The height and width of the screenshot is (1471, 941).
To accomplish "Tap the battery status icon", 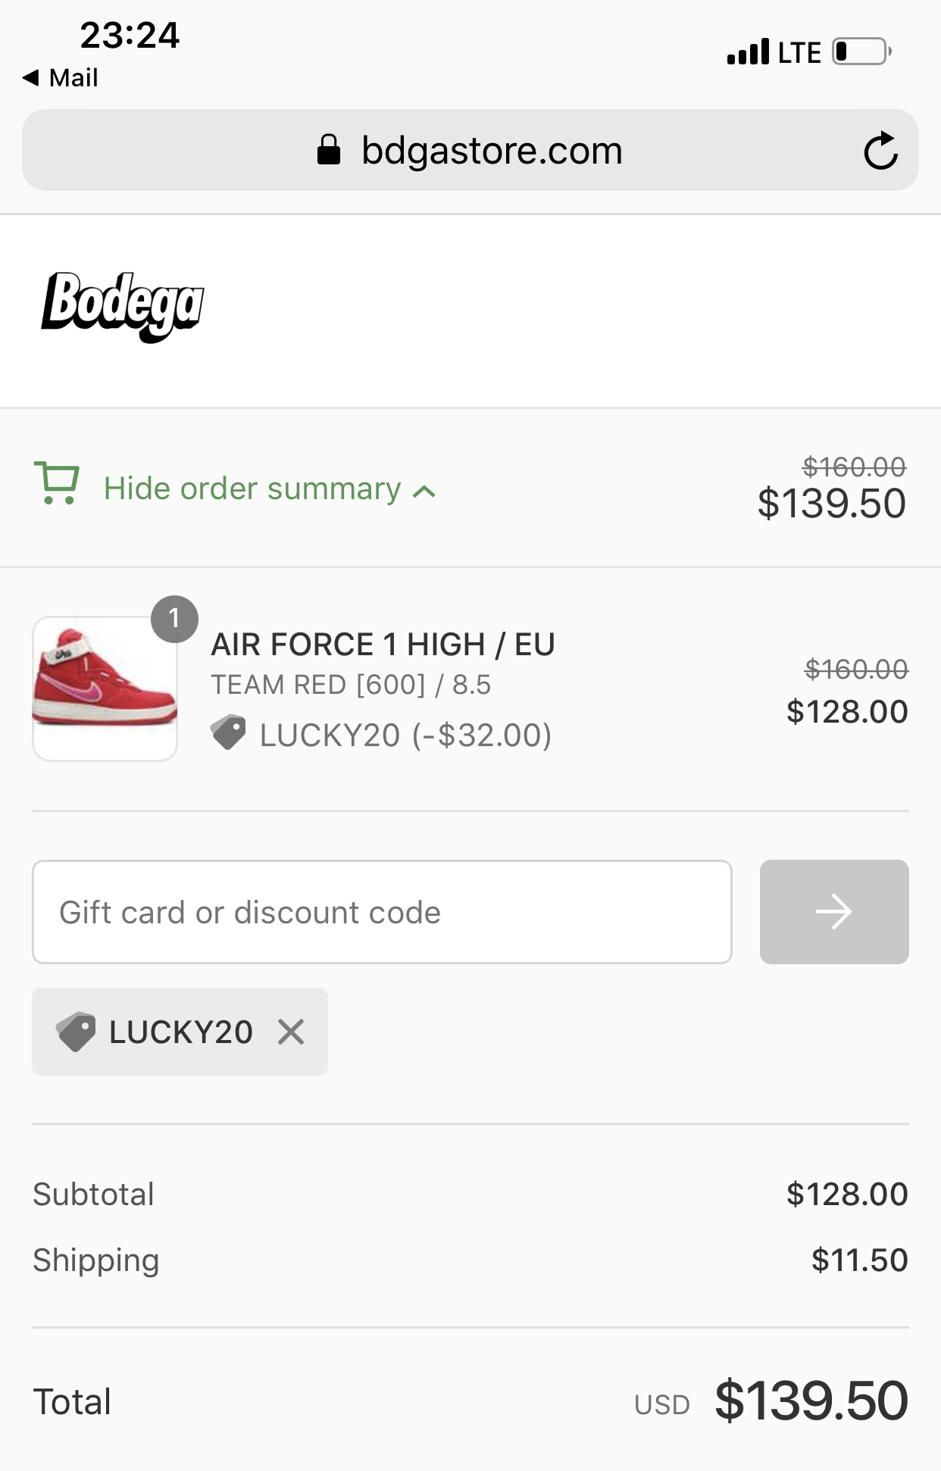I will [x=861, y=52].
